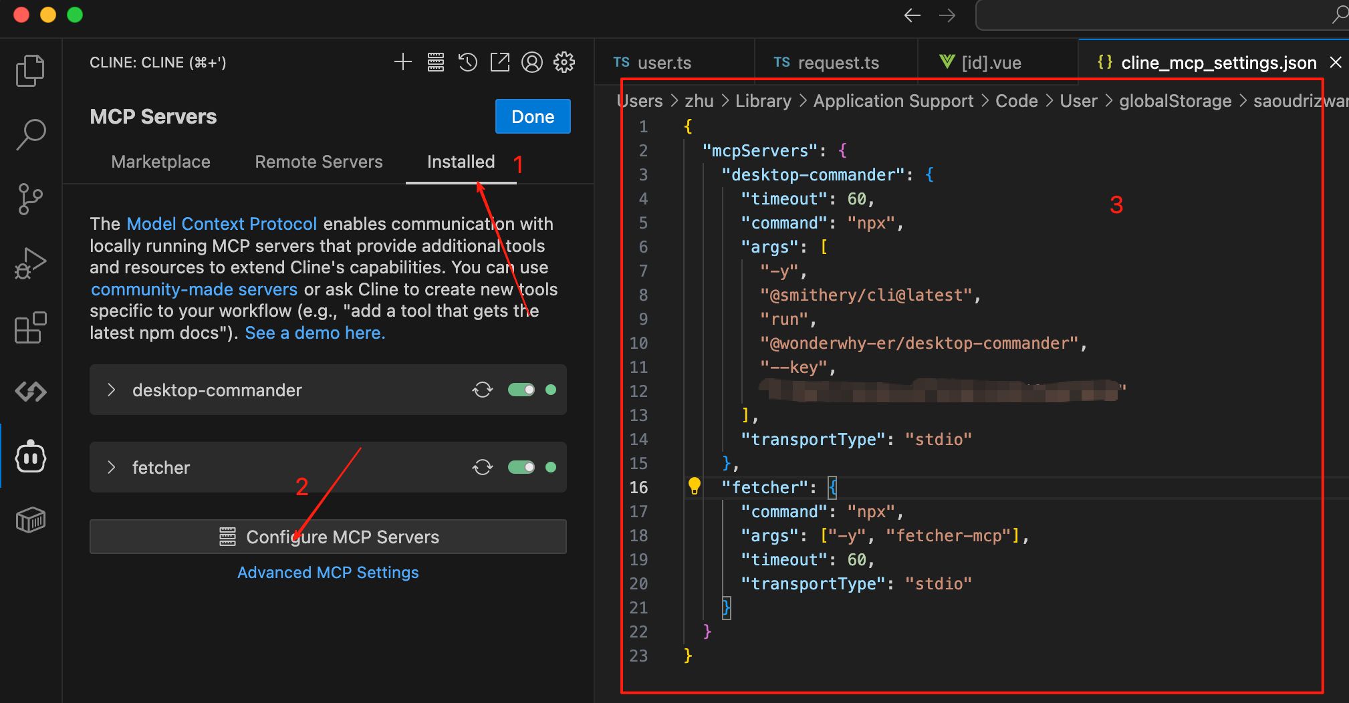Image resolution: width=1349 pixels, height=703 pixels.
Task: Click the lightbulb code action on line 16
Action: pos(695,486)
